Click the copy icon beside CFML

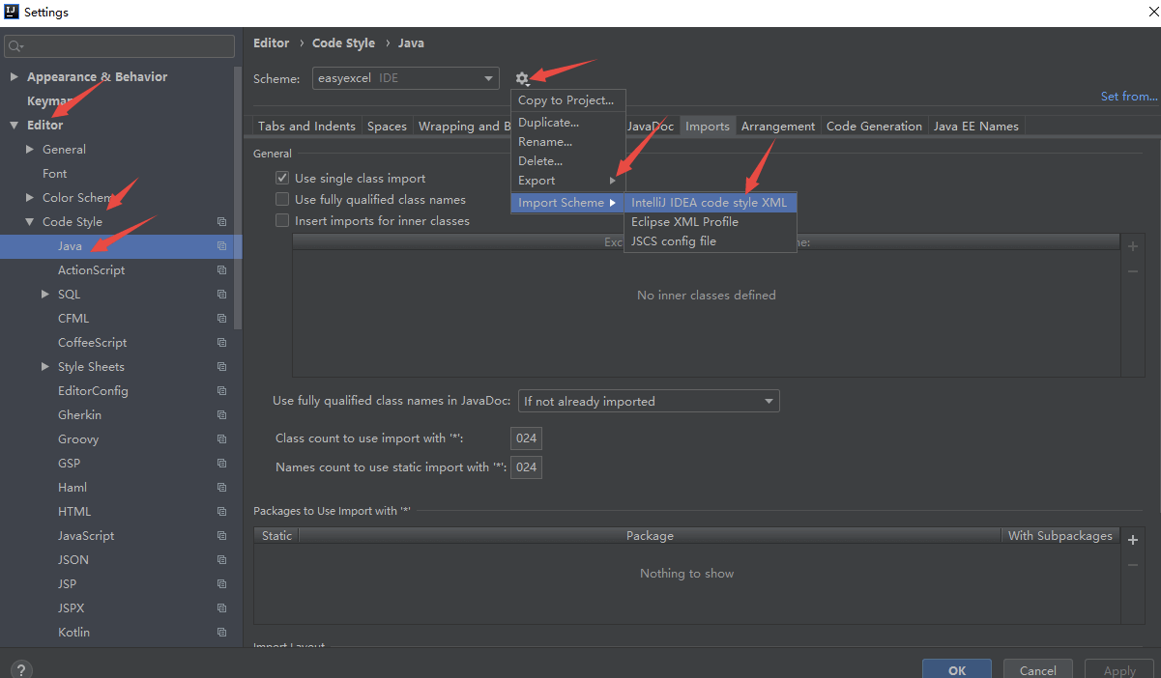tap(222, 319)
